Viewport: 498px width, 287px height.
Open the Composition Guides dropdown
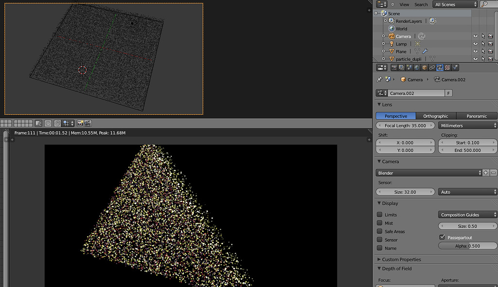click(x=467, y=215)
